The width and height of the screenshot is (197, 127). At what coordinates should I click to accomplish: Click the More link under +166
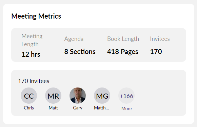click(x=126, y=108)
